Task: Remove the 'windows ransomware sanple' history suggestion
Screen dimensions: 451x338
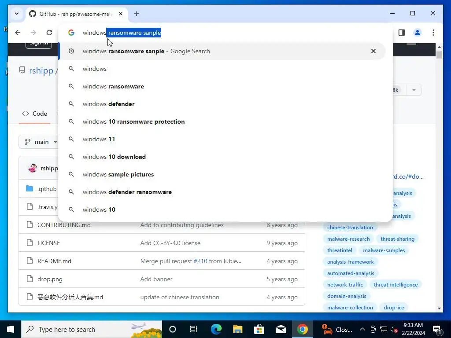Action: [x=373, y=51]
